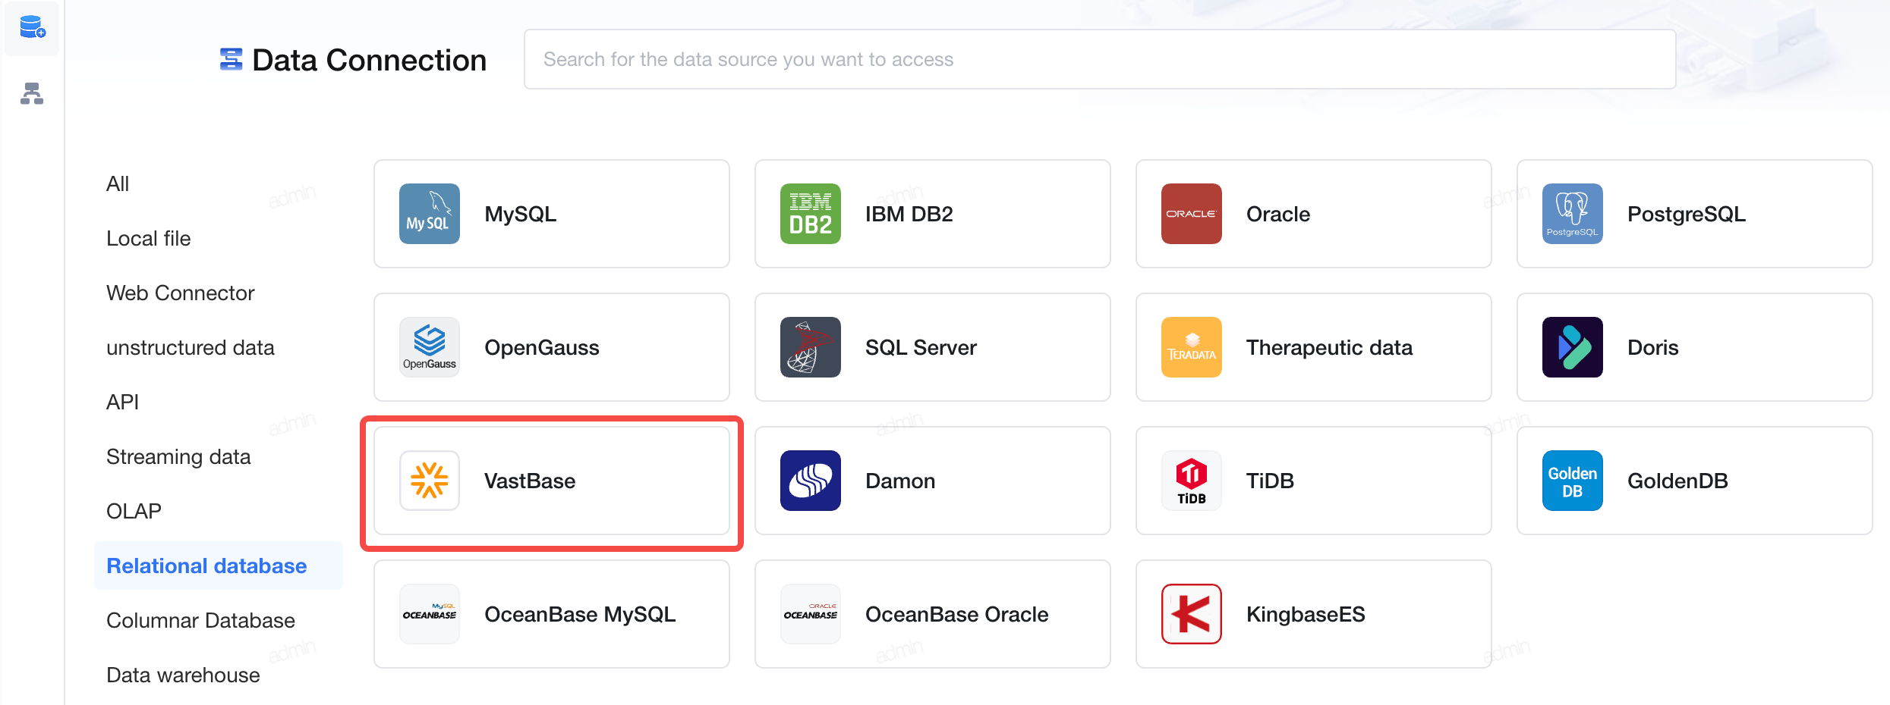Choose the VastBase connection card
1890x705 pixels.
552,481
